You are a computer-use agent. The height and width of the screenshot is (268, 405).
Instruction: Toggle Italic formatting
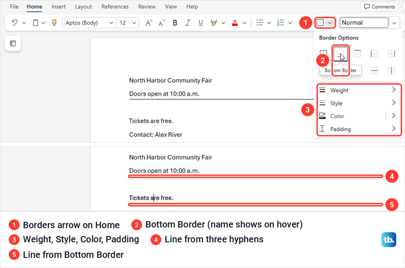[188, 23]
